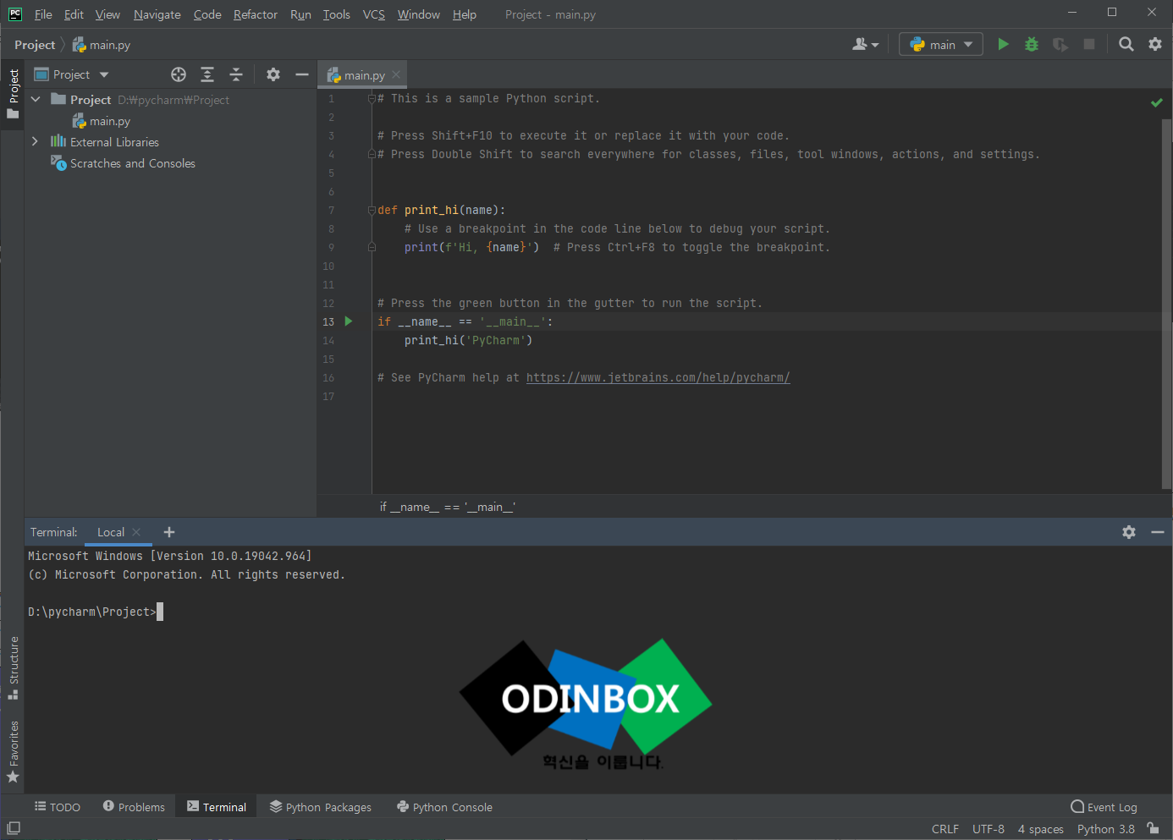Open the Run menu

[300, 14]
